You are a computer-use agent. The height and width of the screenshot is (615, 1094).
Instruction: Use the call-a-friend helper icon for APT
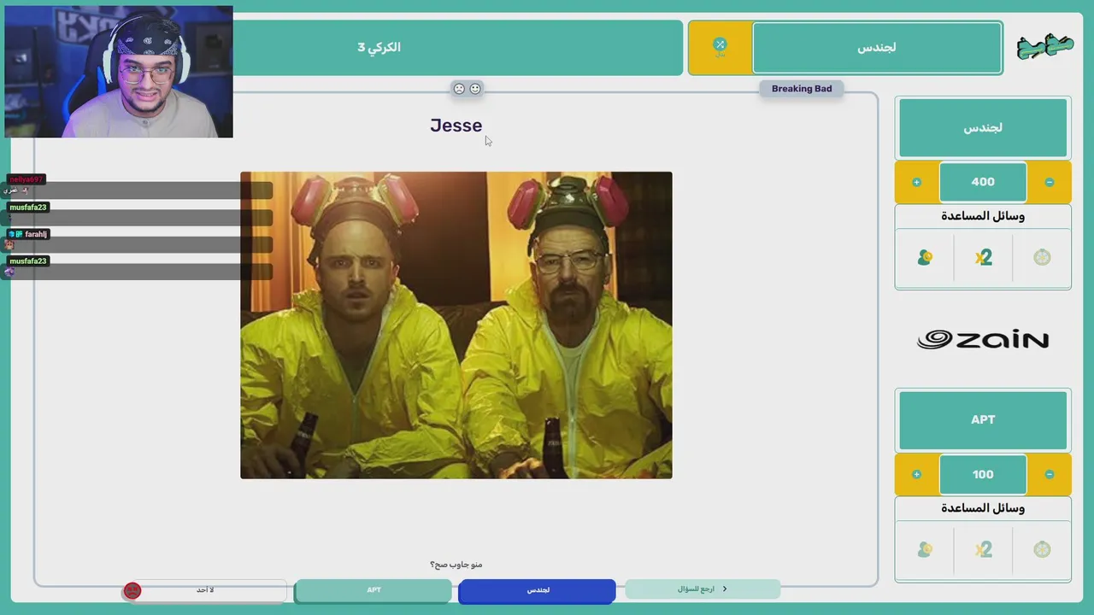tap(925, 549)
